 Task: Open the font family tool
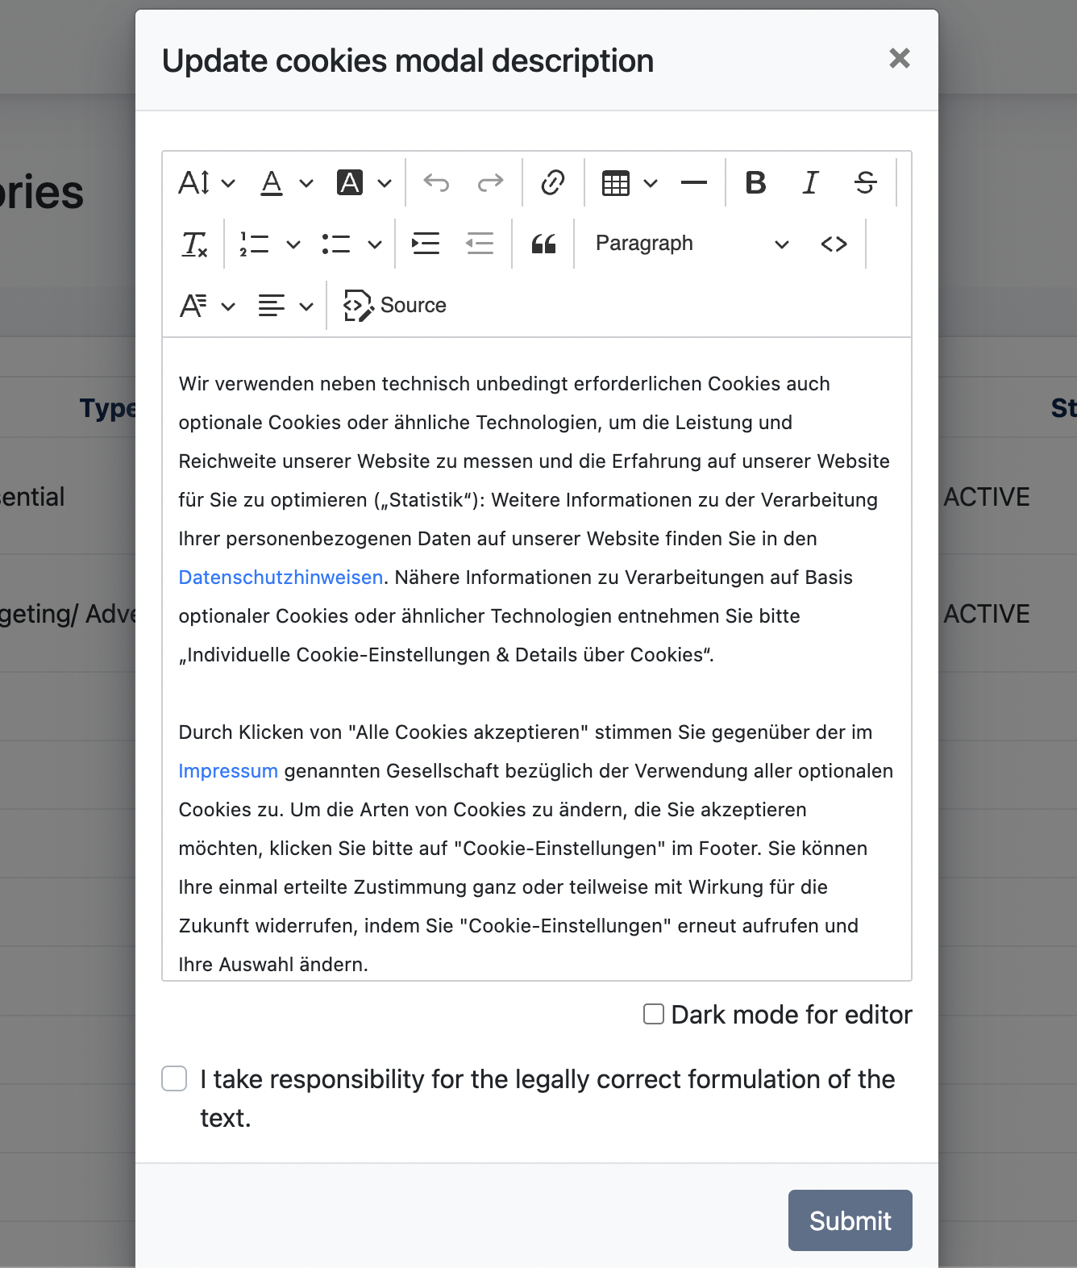[x=193, y=306]
